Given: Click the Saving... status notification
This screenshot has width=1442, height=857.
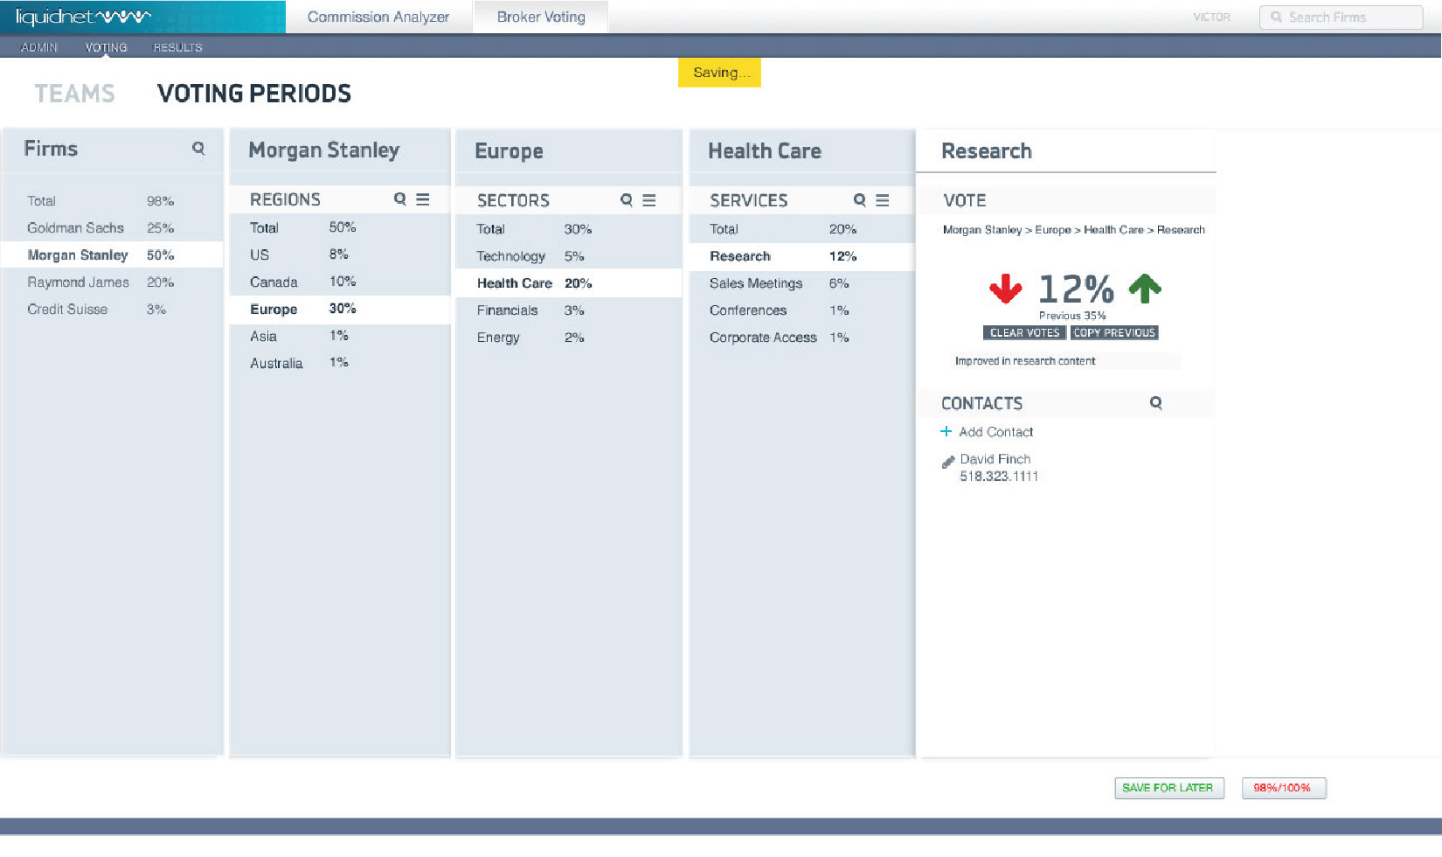Looking at the screenshot, I should click(x=720, y=73).
